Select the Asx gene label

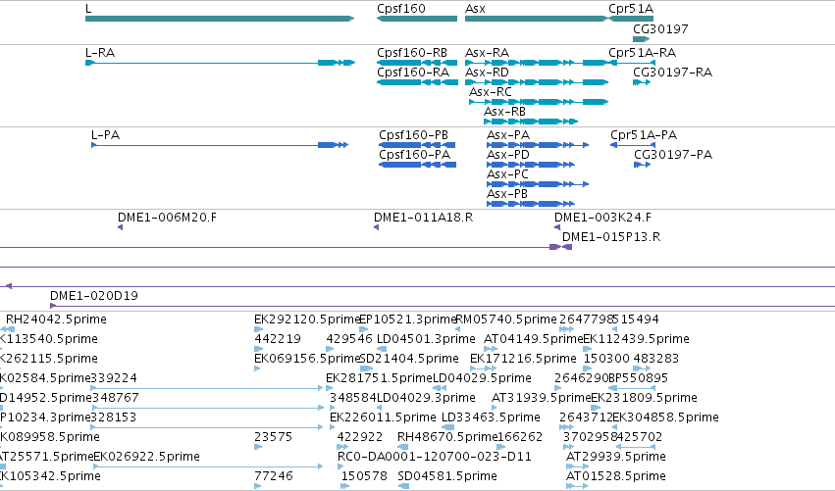pos(475,9)
